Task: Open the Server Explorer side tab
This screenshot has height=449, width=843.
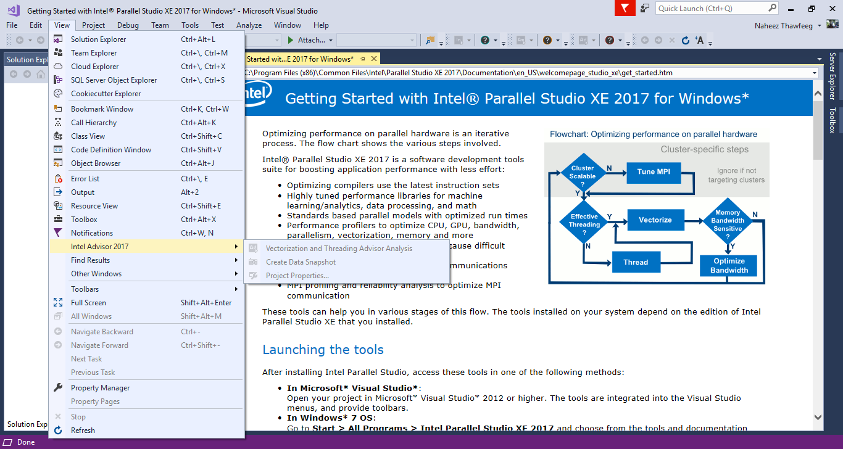Action: click(x=832, y=76)
